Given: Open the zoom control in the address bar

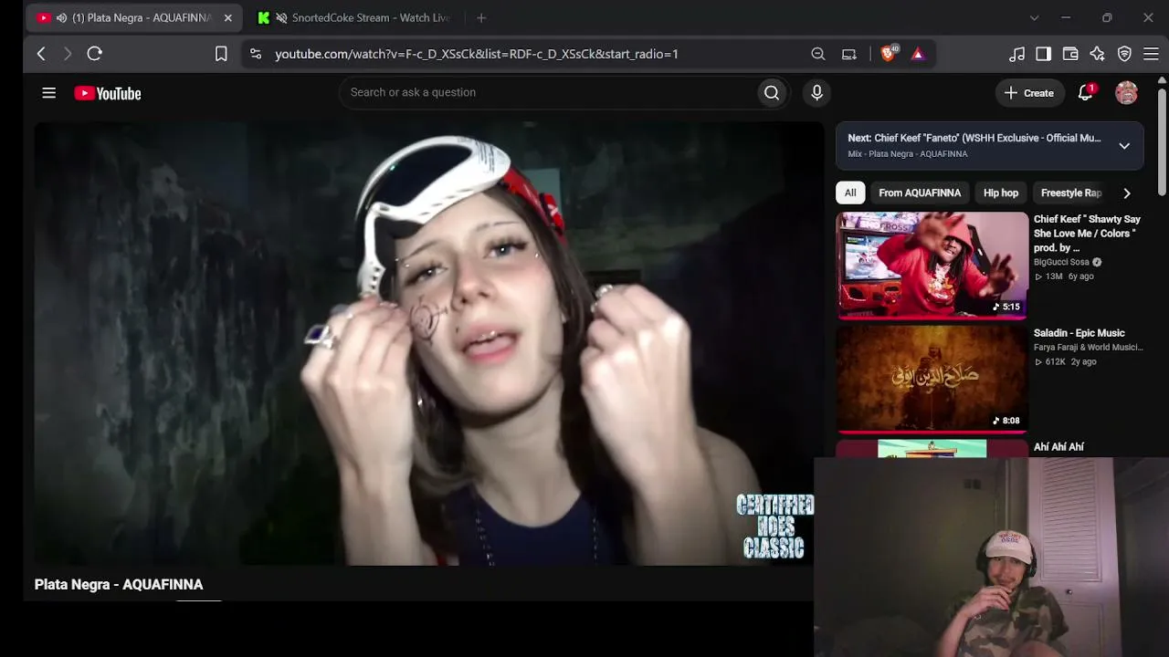Looking at the screenshot, I should click(818, 54).
